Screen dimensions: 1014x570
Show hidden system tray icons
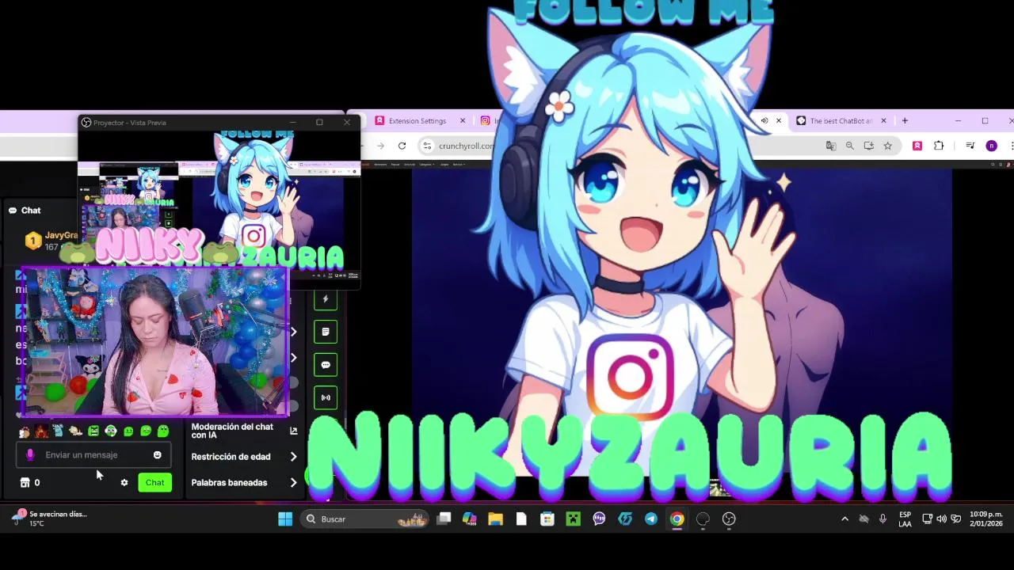[844, 519]
